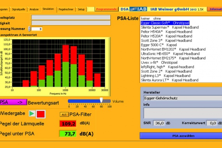Click the red Pegel der Lärmquelle value 109,2
Screen dimensions: 222x148
[68, 123]
